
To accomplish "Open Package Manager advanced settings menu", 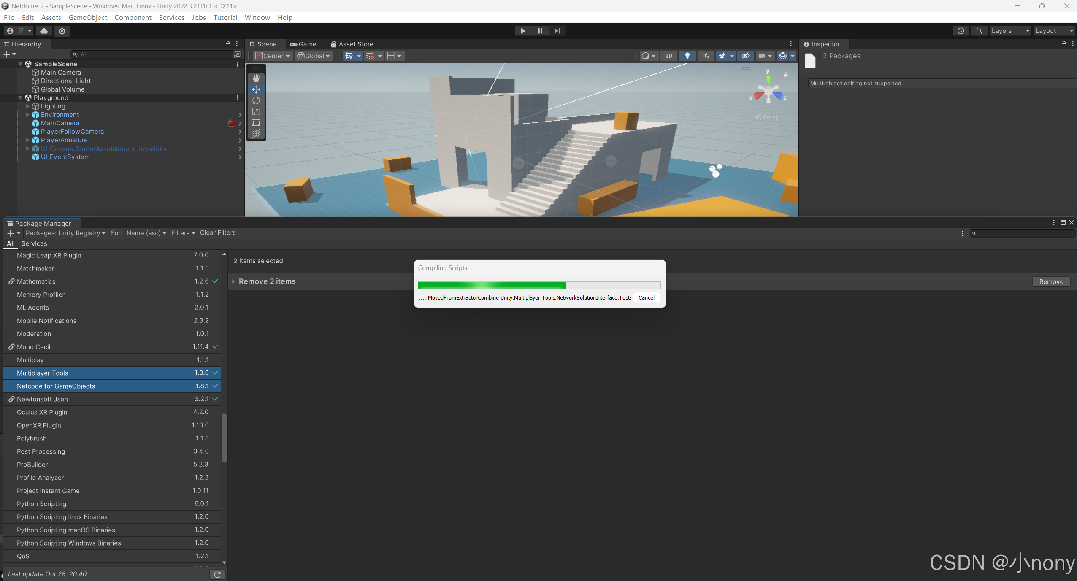I will click(x=963, y=233).
